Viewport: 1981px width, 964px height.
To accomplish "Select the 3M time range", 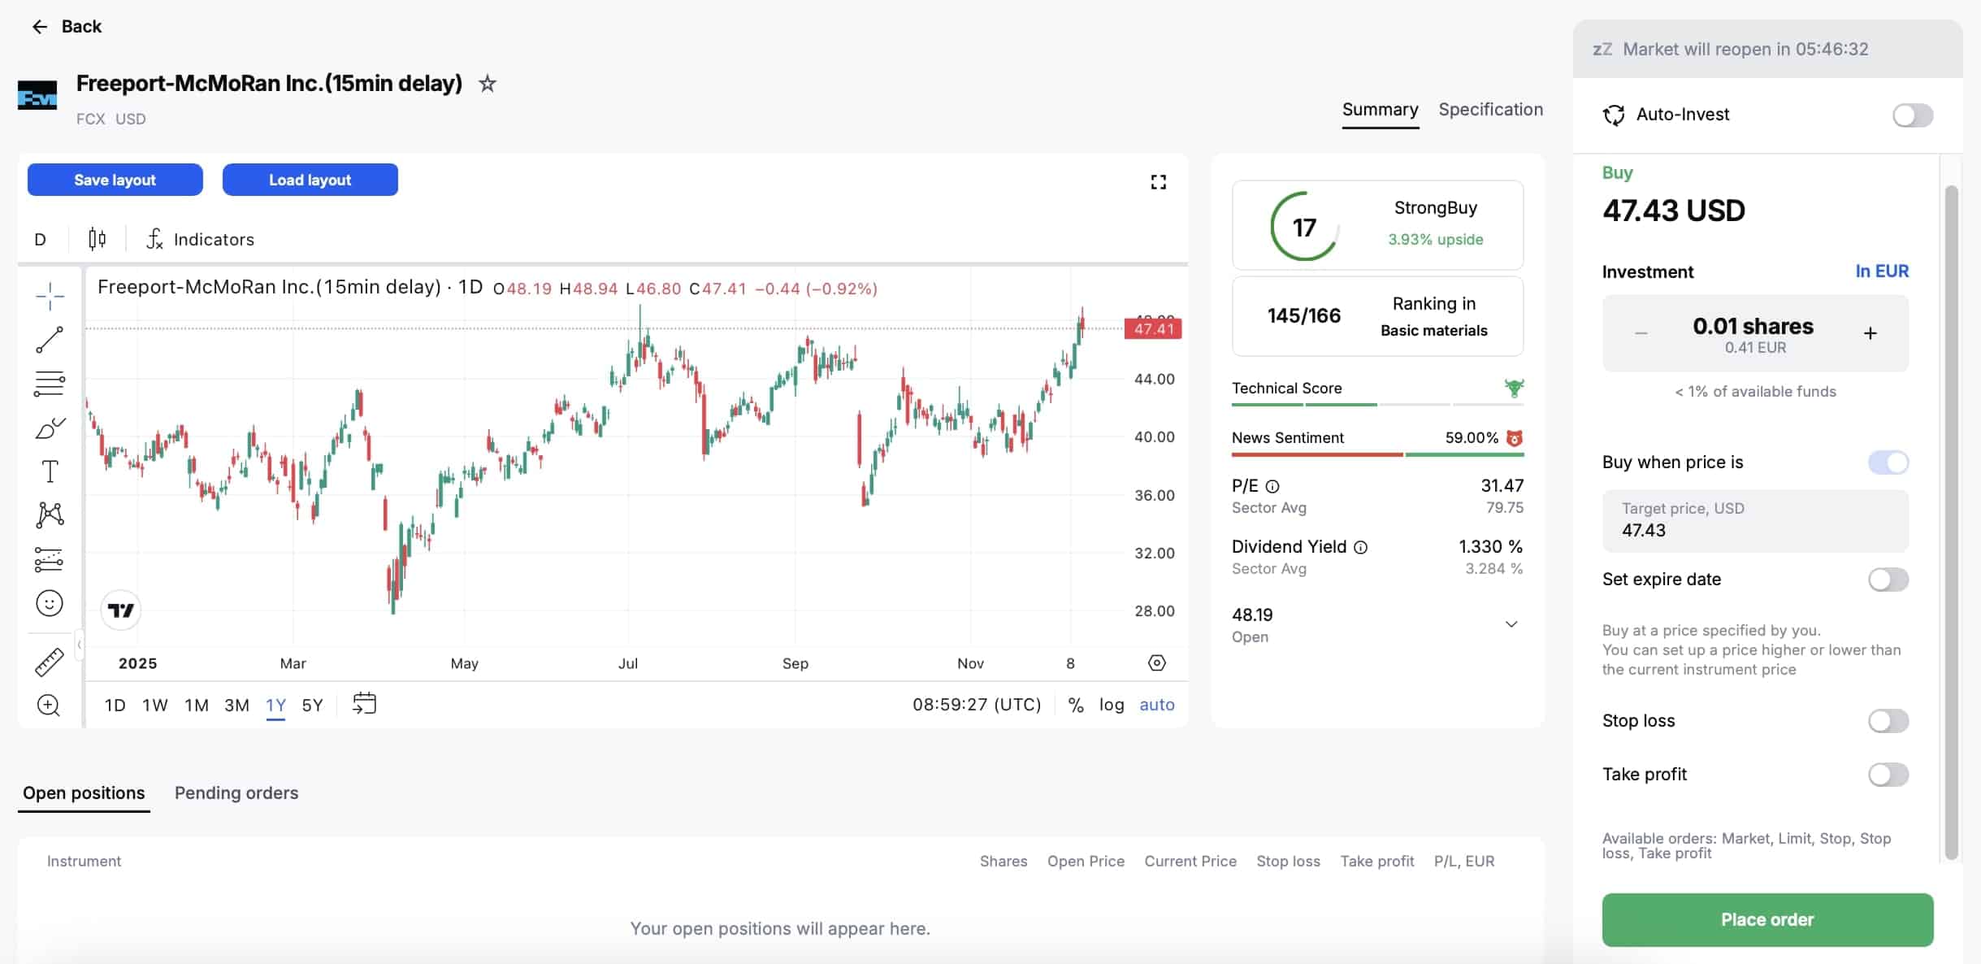I will pos(236,705).
